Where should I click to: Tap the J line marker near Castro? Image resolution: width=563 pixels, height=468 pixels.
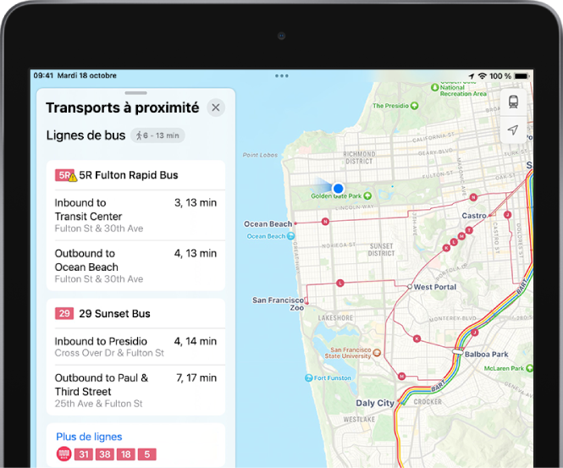pyautogui.click(x=507, y=215)
